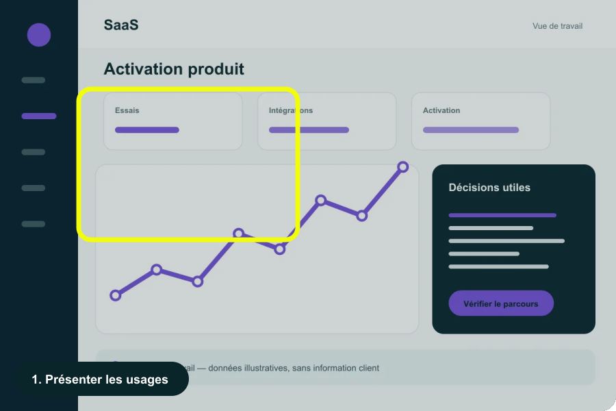Click the Vérifier le parcours button
This screenshot has height=411, width=616.
501,303
